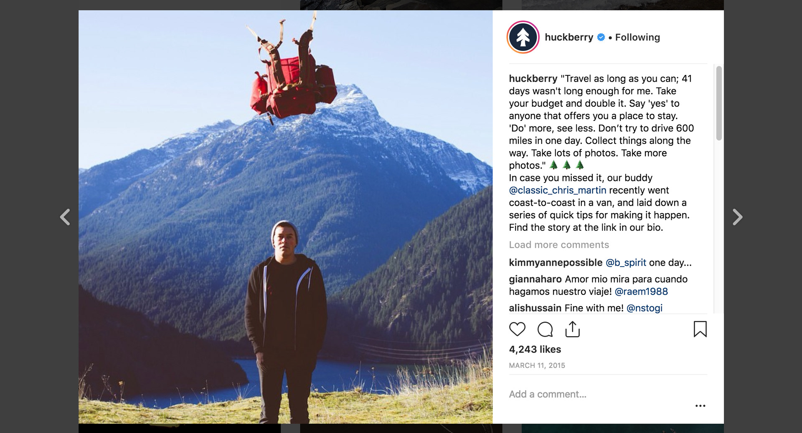The image size is (802, 433).
Task: Click the blue verified badge
Action: click(601, 37)
